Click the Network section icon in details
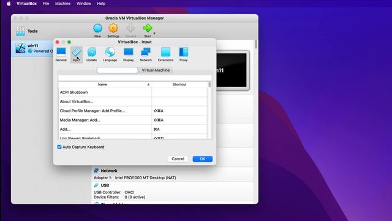 click(96, 171)
